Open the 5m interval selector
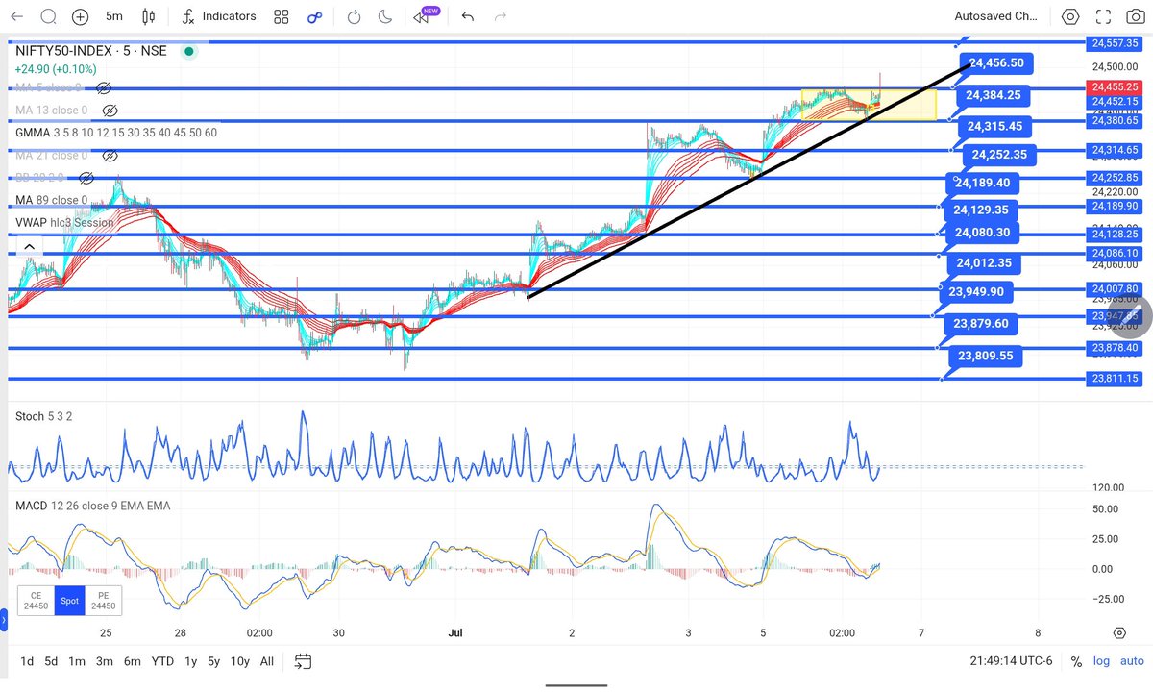The image size is (1153, 692). coord(114,16)
